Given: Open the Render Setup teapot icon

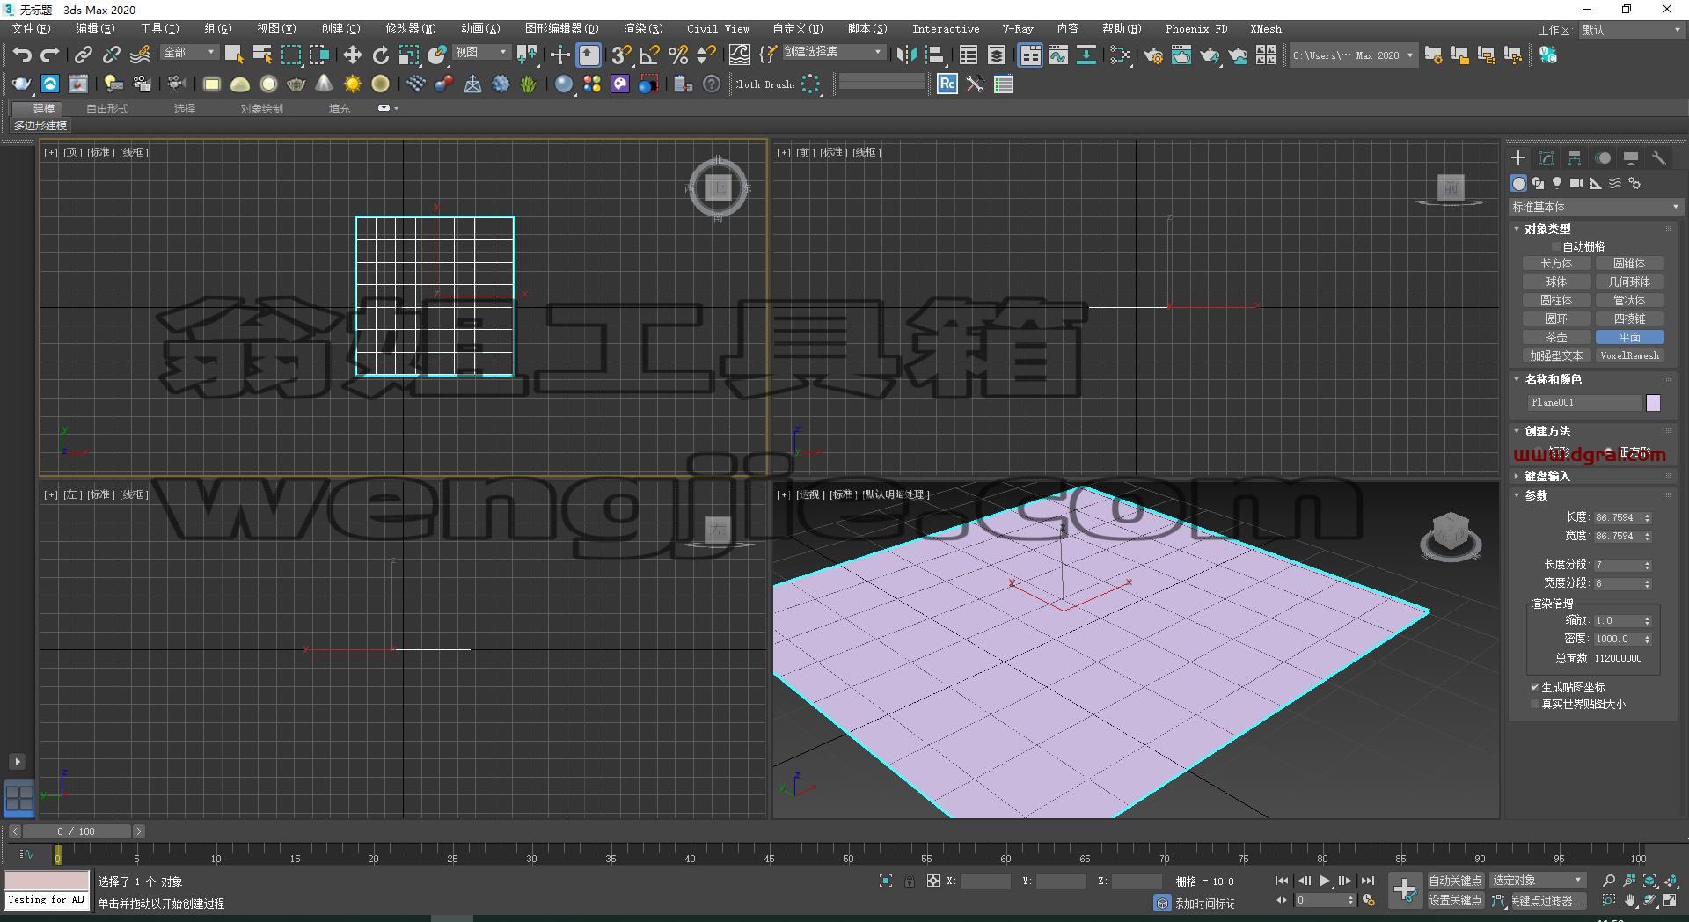Looking at the screenshot, I should point(1153,55).
